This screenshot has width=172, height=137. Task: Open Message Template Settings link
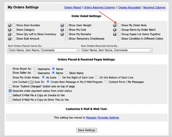[102, 118]
